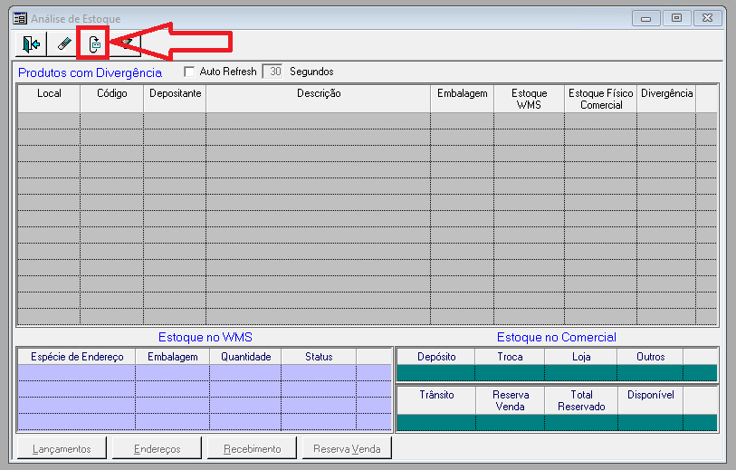Viewport: 736px width, 470px height.
Task: Click the Código column header
Action: [111, 99]
